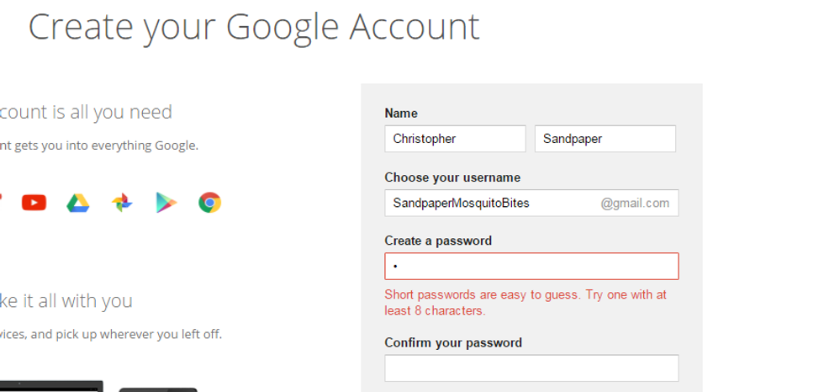
Task: Focus the first name field containing Christopher
Action: pyautogui.click(x=455, y=139)
